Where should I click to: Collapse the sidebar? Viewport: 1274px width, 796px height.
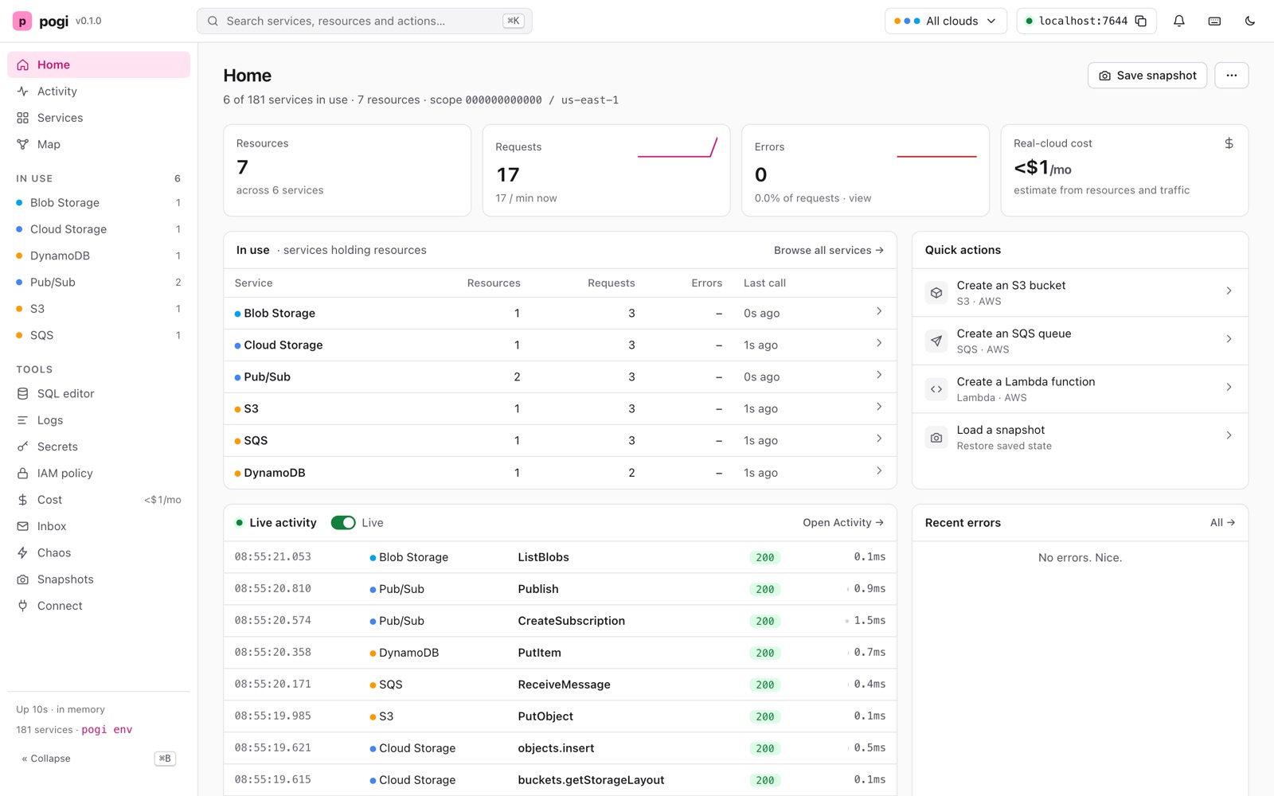click(46, 759)
